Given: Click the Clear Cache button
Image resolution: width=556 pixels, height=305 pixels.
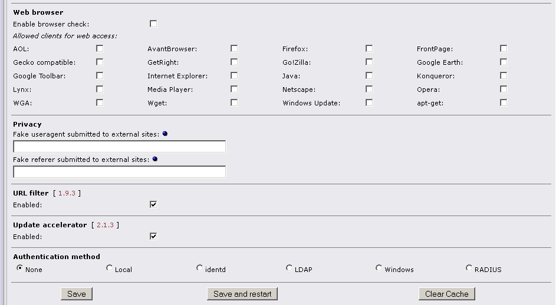Looking at the screenshot, I should [446, 294].
